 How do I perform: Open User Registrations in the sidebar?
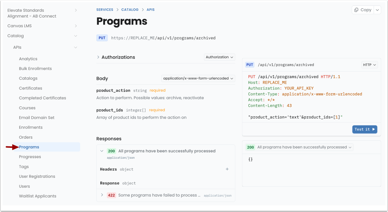37,176
